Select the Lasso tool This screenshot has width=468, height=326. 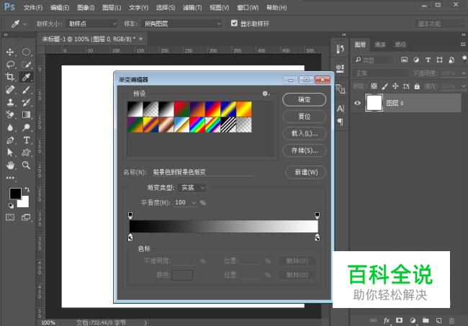point(10,65)
